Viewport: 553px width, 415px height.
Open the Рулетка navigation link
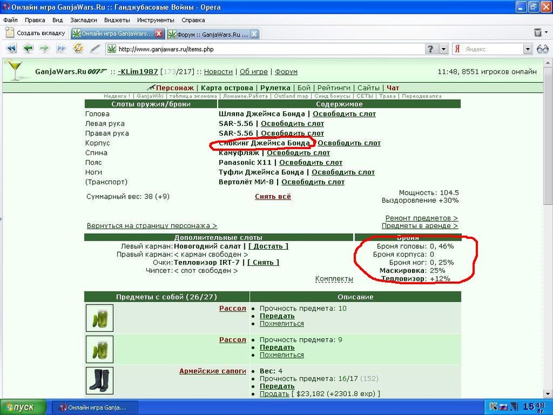pyautogui.click(x=275, y=88)
